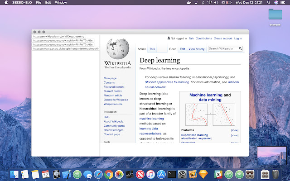Click the Featured content sidebar link

click(x=114, y=87)
